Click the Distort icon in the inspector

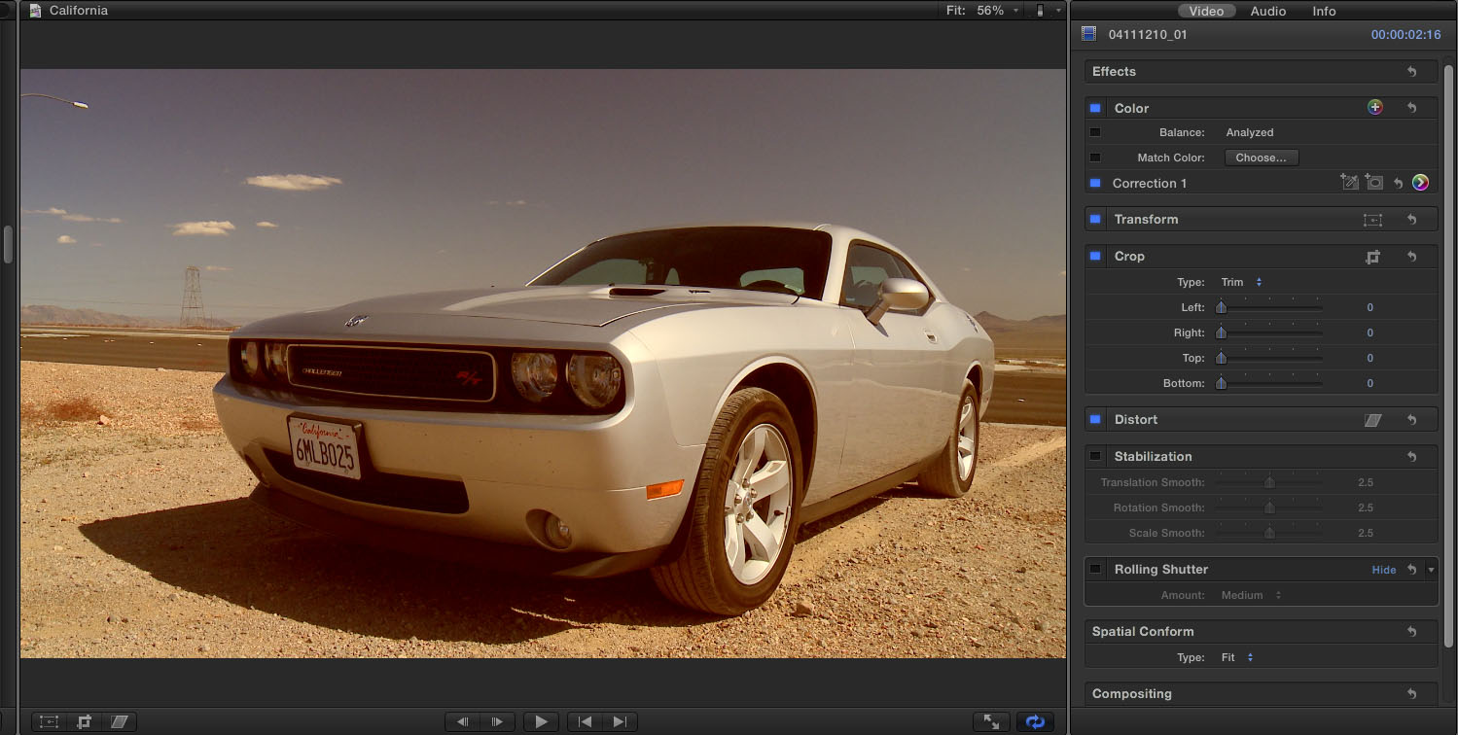[x=1372, y=420]
